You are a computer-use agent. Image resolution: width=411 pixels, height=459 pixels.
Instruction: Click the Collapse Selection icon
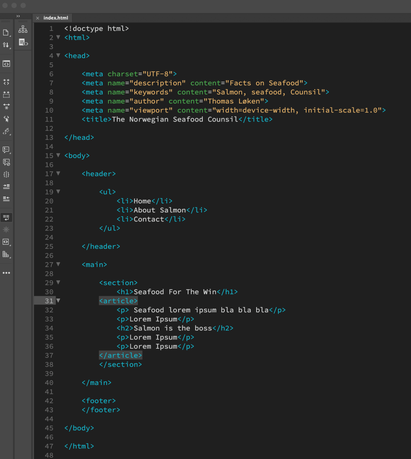coord(6,95)
